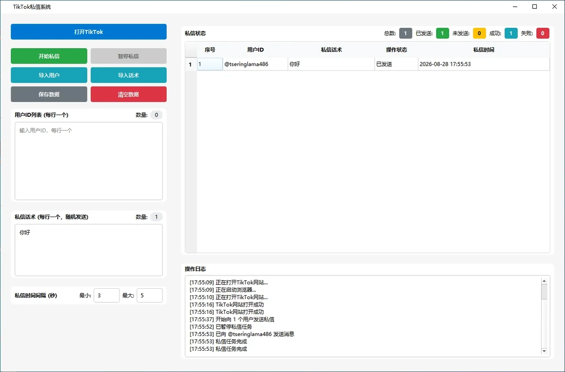Click the grayed 暂停私信 button

pyautogui.click(x=128, y=56)
